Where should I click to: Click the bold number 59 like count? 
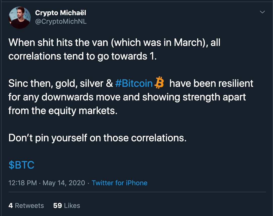pos(57,206)
